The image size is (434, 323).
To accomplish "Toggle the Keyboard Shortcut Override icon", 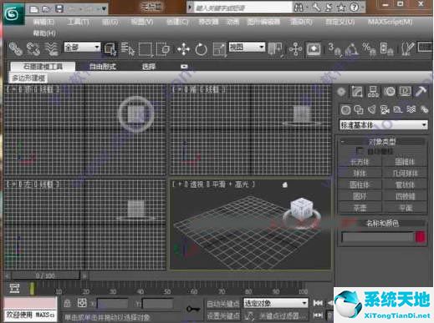I will (x=314, y=49).
